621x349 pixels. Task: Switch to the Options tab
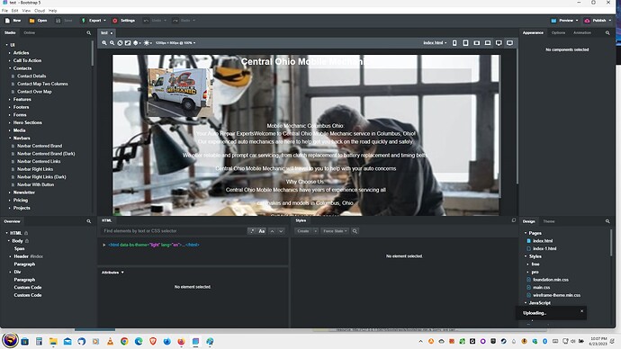(x=558, y=33)
